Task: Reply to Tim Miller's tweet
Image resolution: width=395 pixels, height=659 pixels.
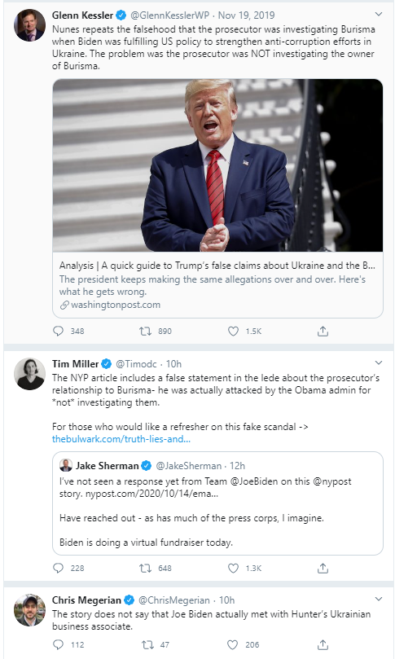Action: [58, 569]
